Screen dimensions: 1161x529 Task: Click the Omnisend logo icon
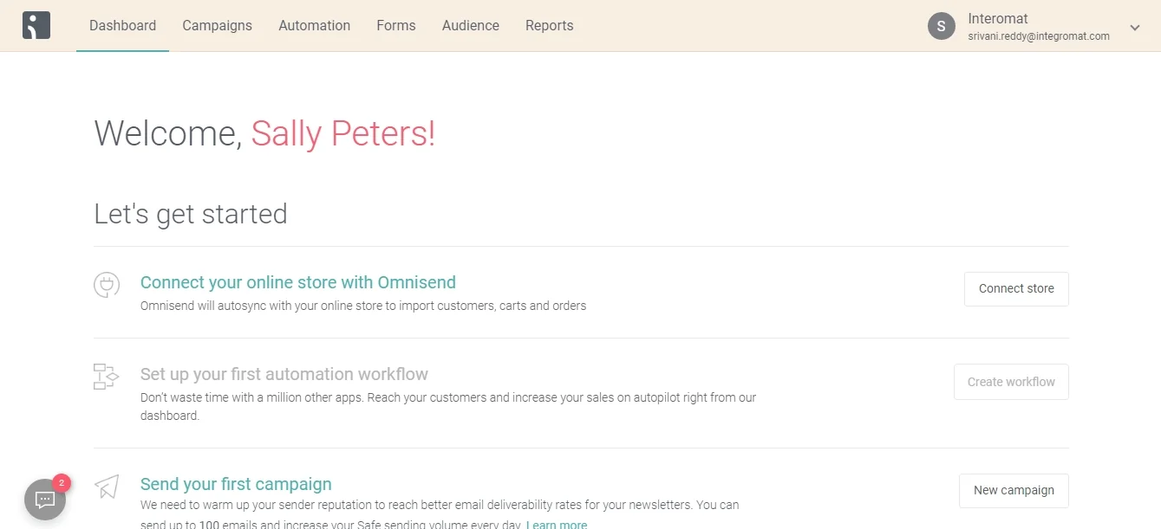point(36,25)
